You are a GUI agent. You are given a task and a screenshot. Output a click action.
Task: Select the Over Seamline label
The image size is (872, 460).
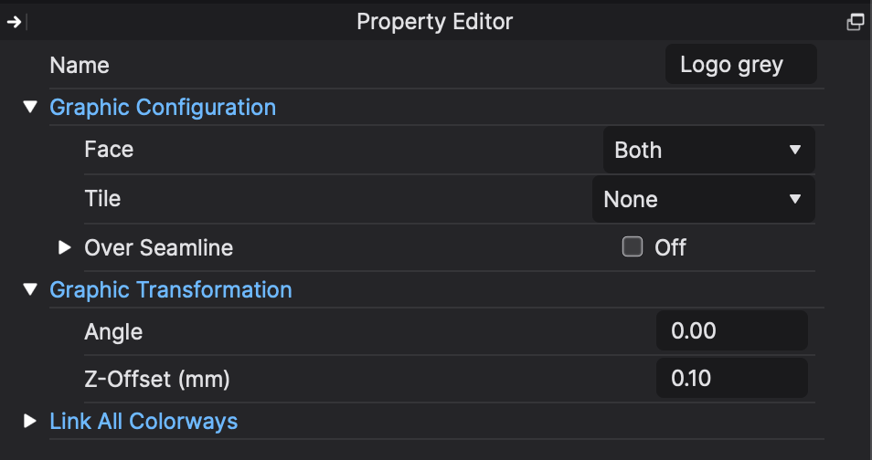pos(158,247)
